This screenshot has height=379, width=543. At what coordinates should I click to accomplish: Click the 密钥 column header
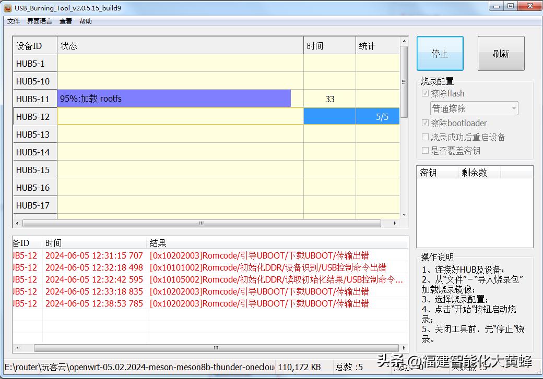tap(429, 173)
